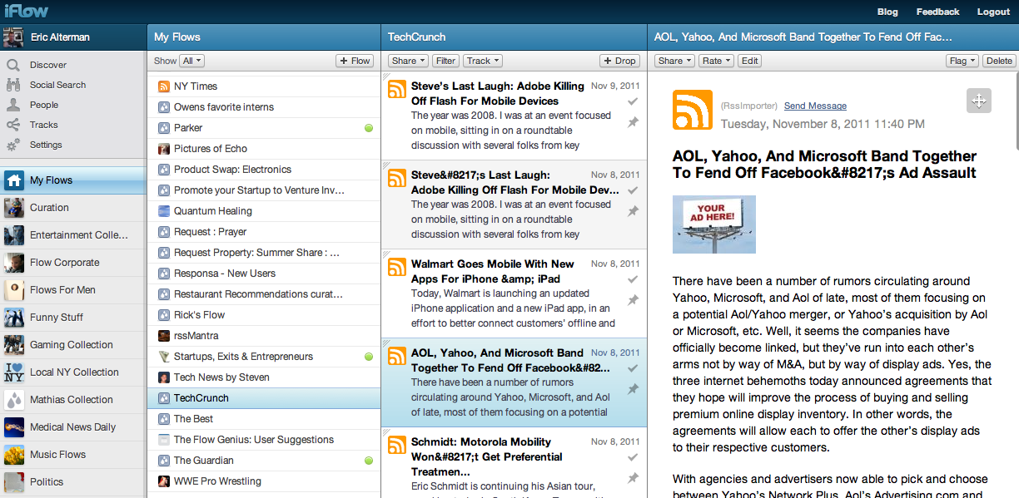
Task: Click the Pictures of Echo flow icon
Action: click(164, 149)
